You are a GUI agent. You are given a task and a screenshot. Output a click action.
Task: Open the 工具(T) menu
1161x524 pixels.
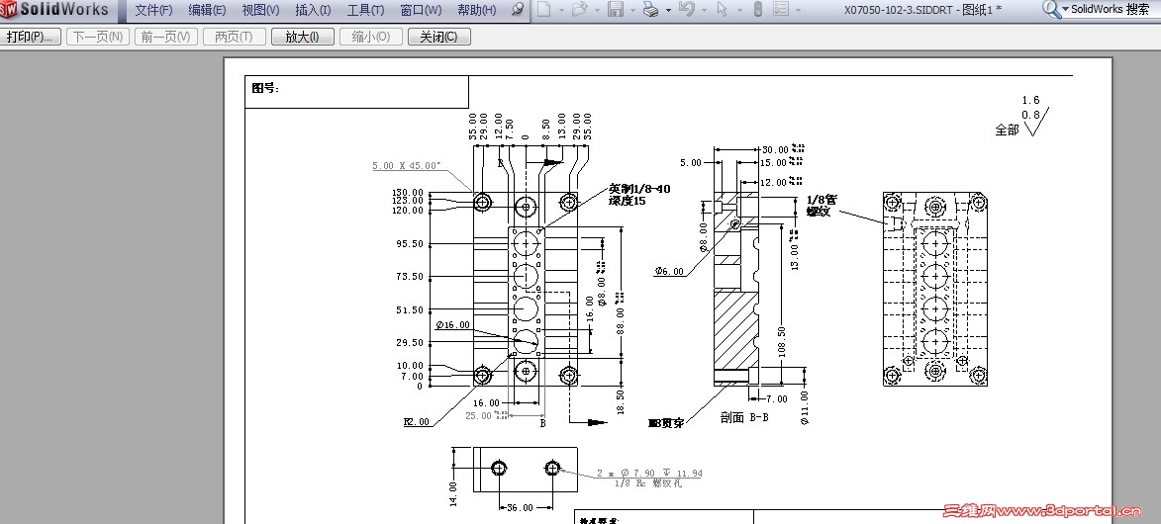366,10
